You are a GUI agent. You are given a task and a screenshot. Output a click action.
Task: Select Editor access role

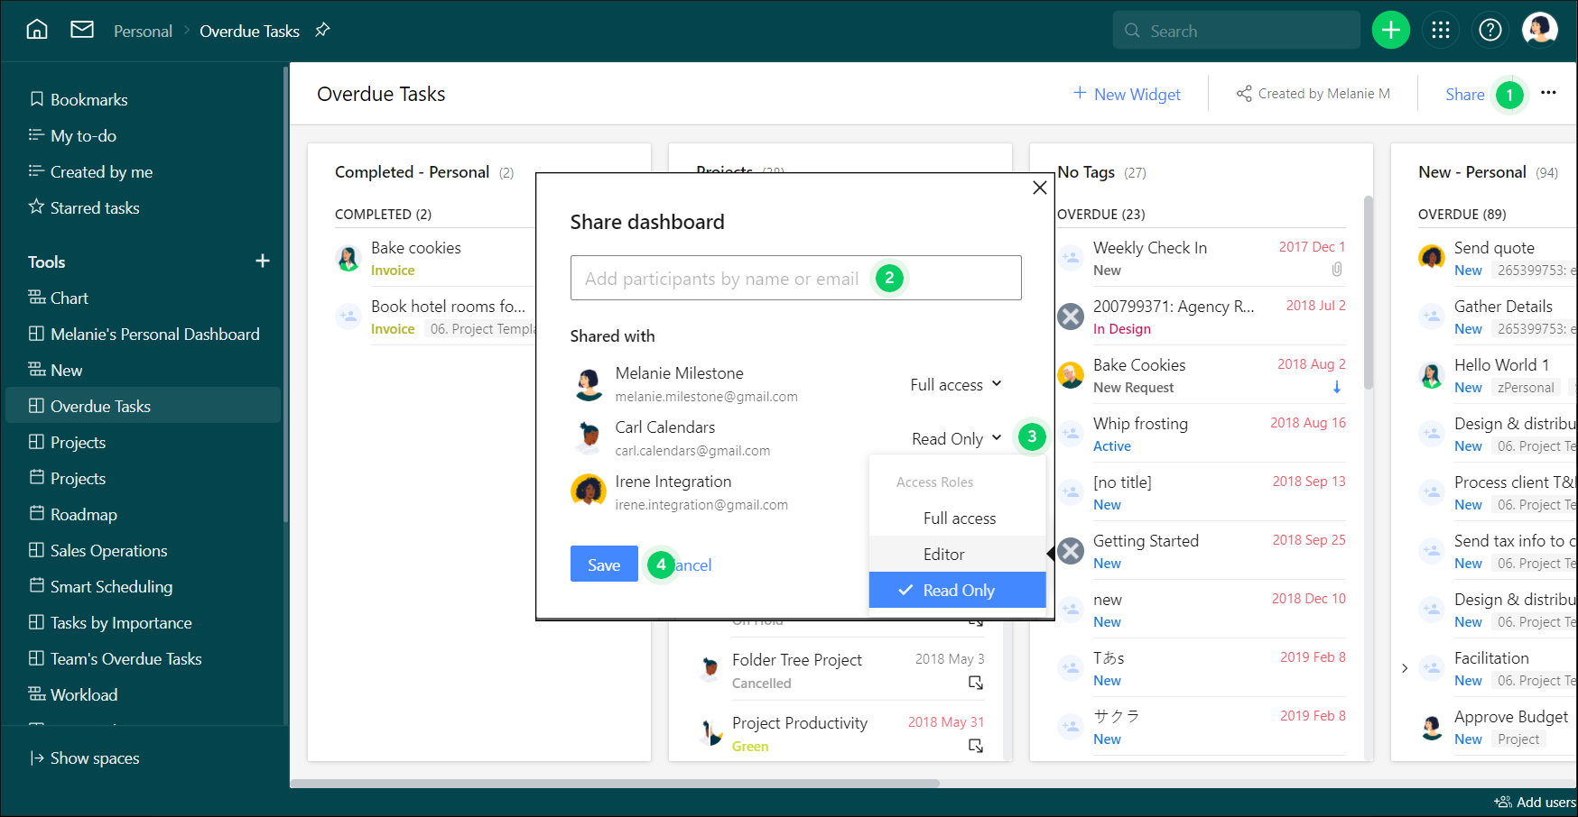pyautogui.click(x=943, y=555)
